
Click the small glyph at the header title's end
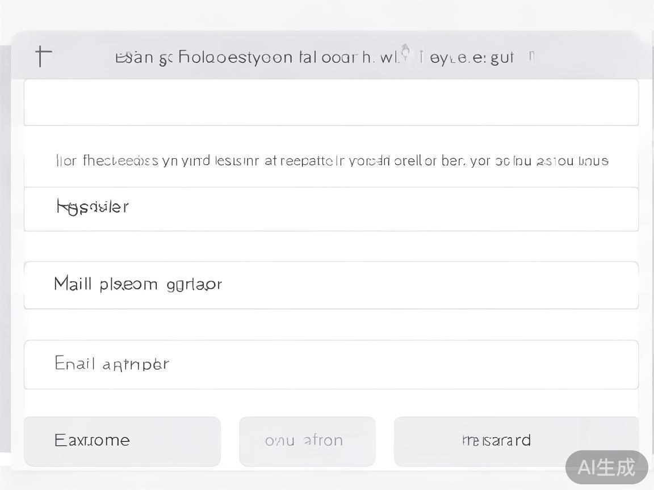click(531, 56)
